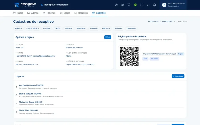Click the Número do cadastur value
Viewport: 200px width, 125px height.
(74, 48)
